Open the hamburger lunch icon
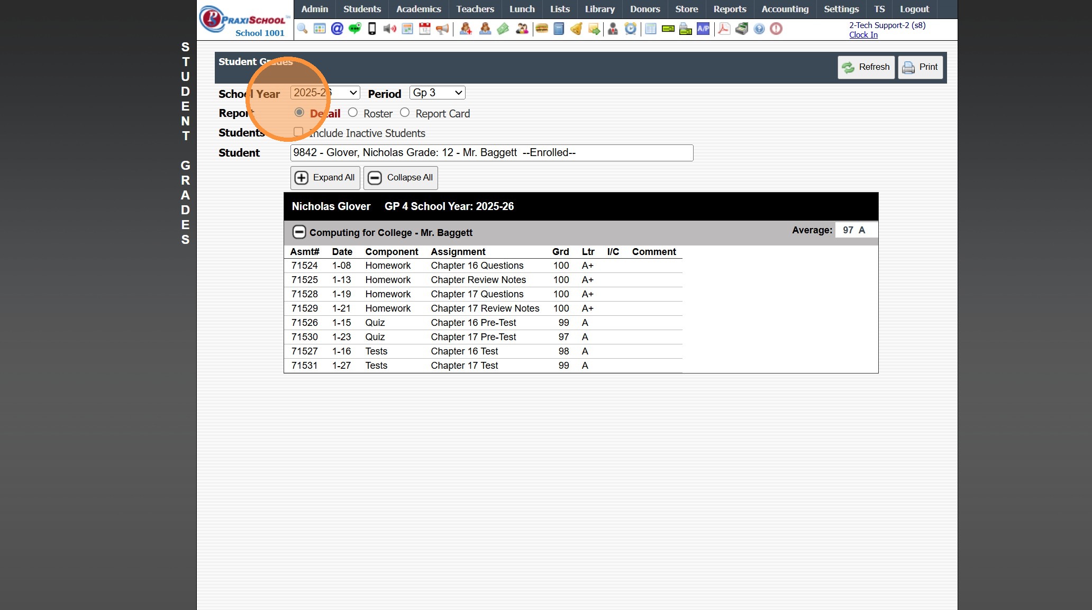This screenshot has width=1092, height=610. [541, 29]
